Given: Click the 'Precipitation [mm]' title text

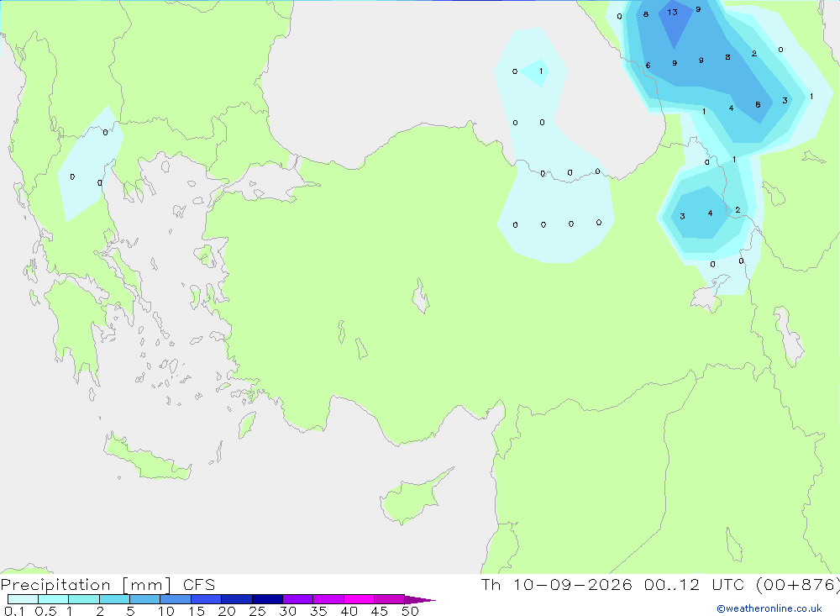Looking at the screenshot, I should pyautogui.click(x=86, y=585).
